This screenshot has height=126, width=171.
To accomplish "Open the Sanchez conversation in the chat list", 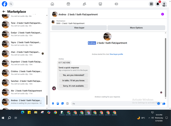I will pyautogui.click(x=23, y=82).
